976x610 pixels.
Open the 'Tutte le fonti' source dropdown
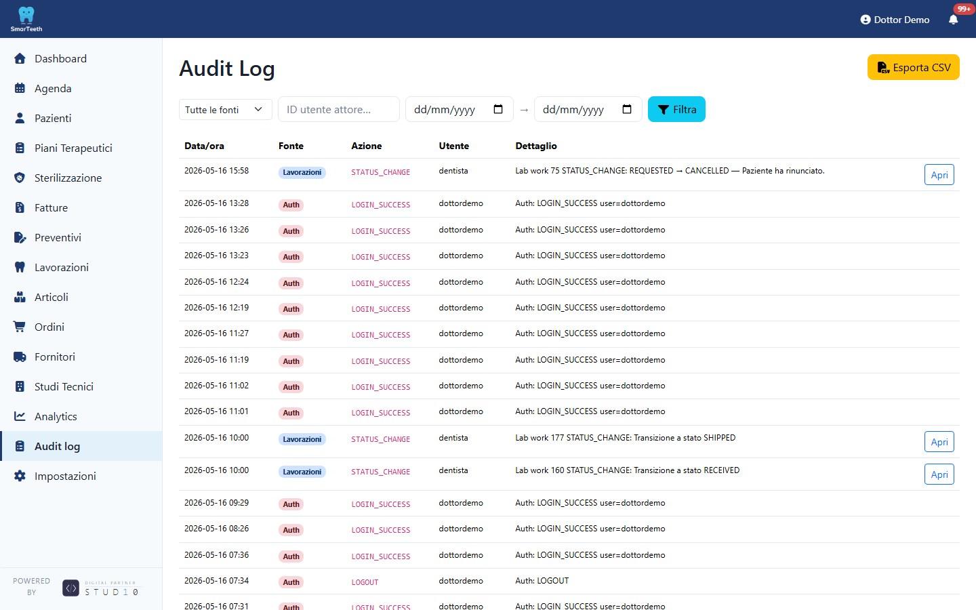226,109
